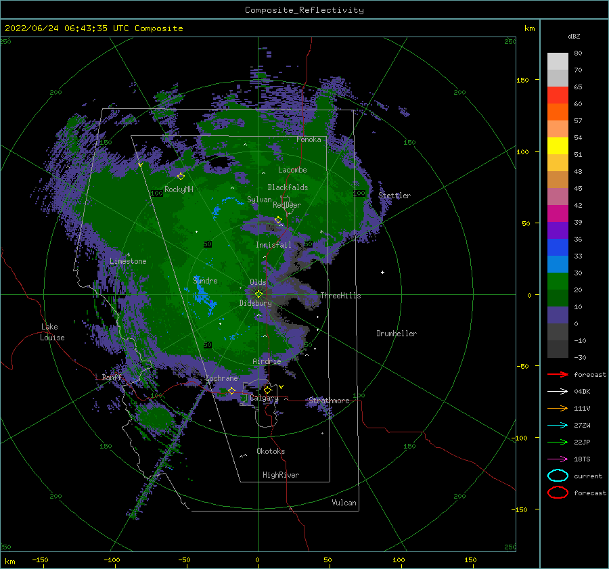
Task: Click the 33 dBZ blue color swatch
Action: pos(558,264)
